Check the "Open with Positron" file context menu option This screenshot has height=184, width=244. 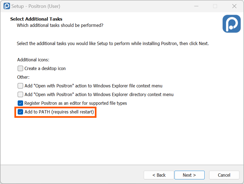coord(20,85)
